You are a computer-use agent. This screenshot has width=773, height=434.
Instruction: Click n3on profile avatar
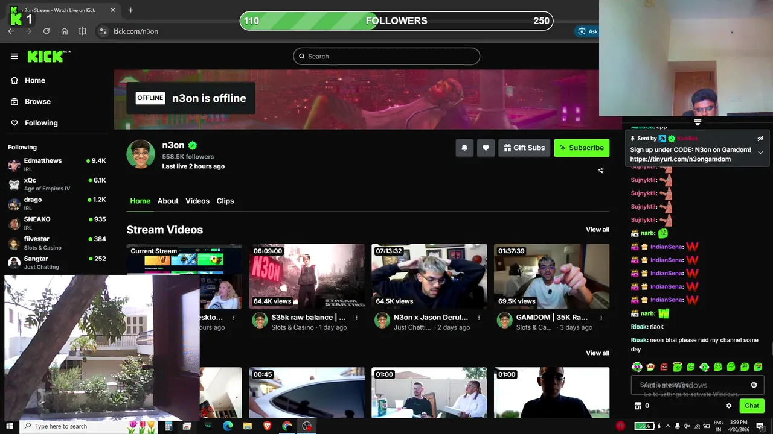[x=141, y=154]
